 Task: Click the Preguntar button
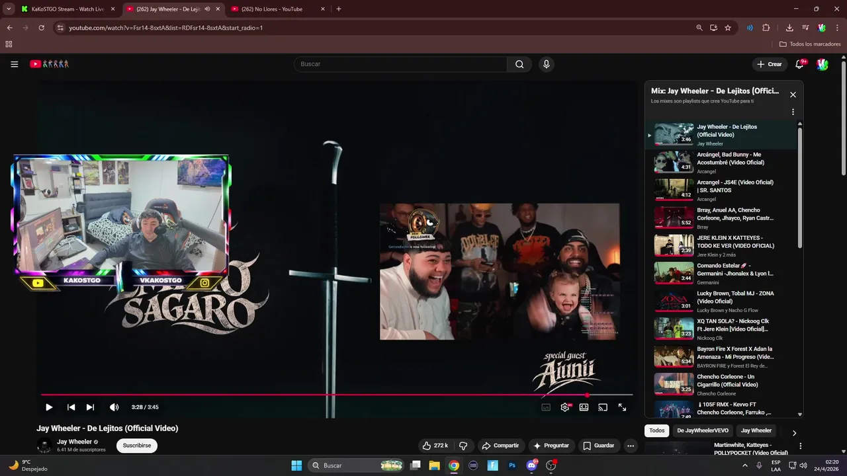[551, 446]
